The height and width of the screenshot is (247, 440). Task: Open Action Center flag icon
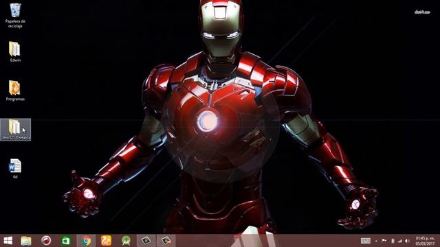(384, 241)
